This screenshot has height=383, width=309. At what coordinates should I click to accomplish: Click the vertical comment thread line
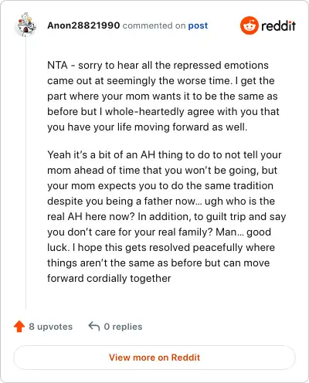(x=25, y=172)
